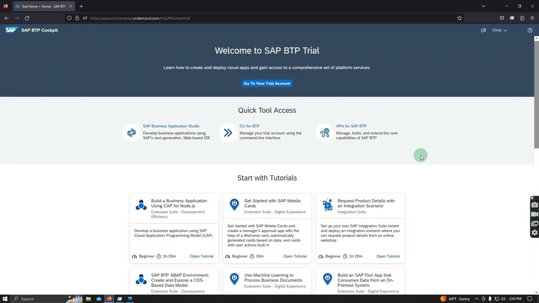Open Tutorial for Build a Business Application CAP

point(202,256)
